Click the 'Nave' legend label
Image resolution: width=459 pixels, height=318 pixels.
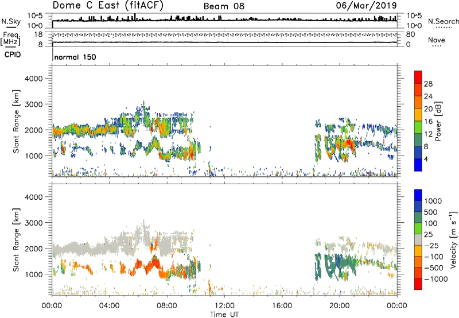click(436, 40)
